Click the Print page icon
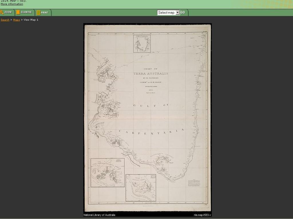This screenshot has height=219, width=293. [38, 13]
